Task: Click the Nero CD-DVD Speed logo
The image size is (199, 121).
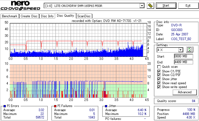Action: pyautogui.click(x=20, y=5)
